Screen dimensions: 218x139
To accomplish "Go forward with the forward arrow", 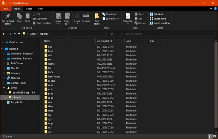I will (10, 34).
